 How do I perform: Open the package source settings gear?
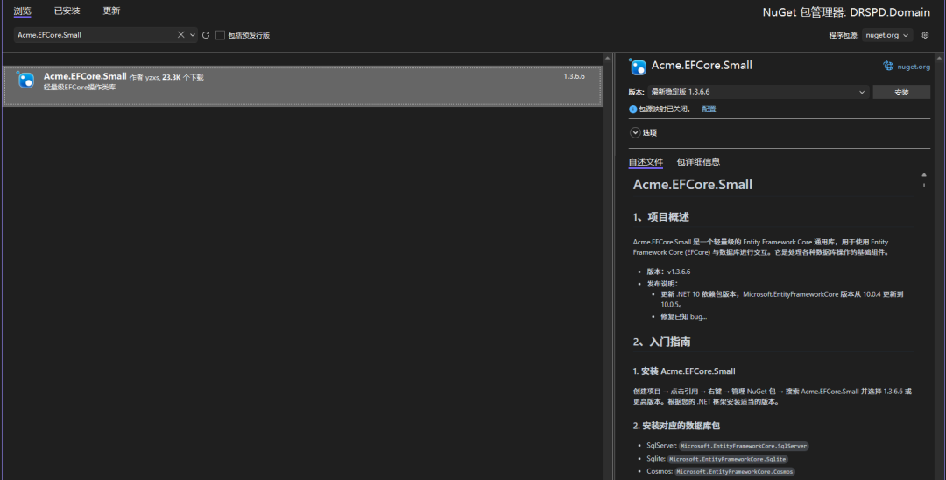[925, 35]
